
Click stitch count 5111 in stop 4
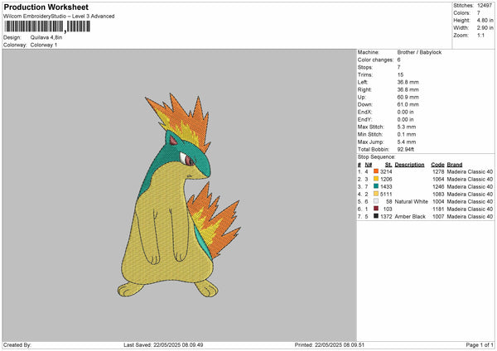coord(386,195)
